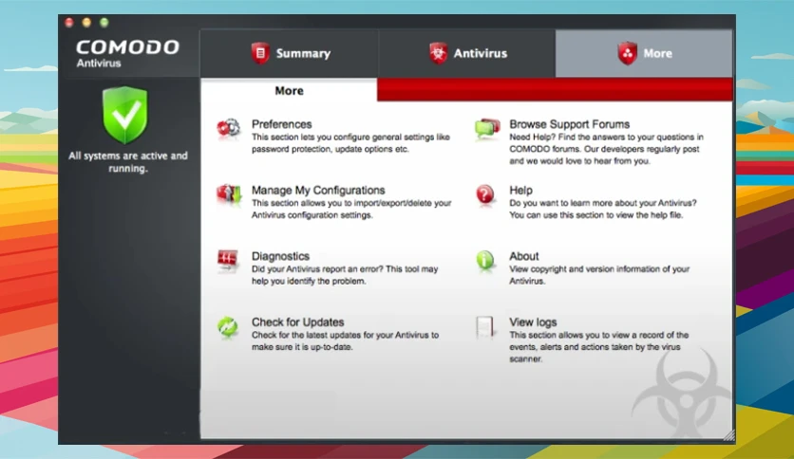Click the Summary tab shield icon
Image resolution: width=794 pixels, height=459 pixels.
click(260, 53)
